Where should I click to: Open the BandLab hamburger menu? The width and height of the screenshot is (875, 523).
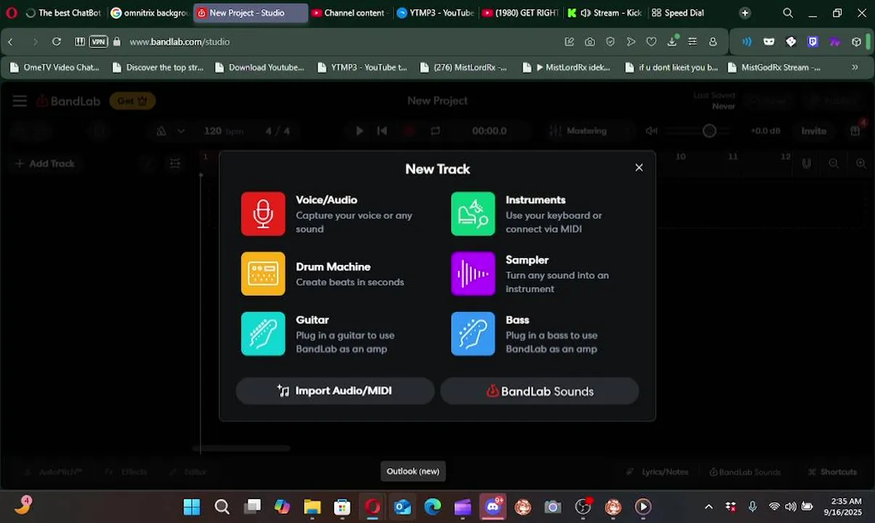tap(20, 101)
